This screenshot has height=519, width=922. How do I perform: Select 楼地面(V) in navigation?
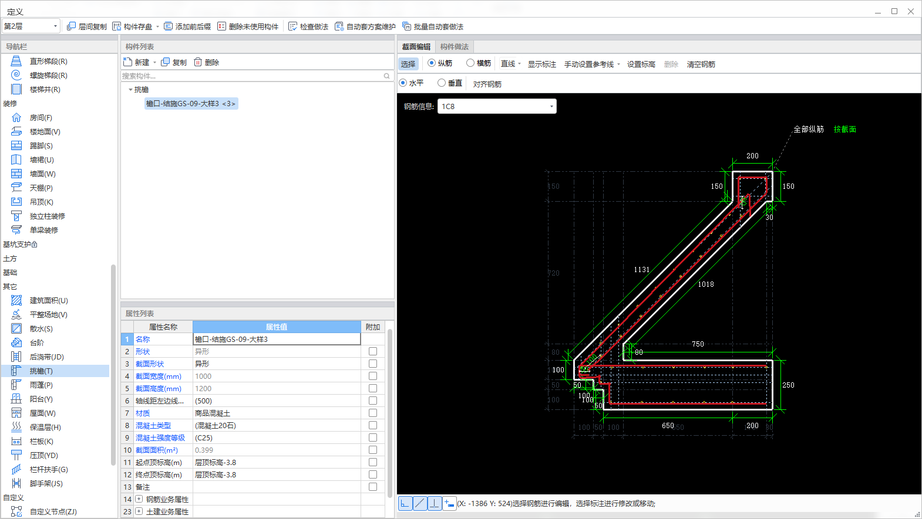[x=45, y=131]
